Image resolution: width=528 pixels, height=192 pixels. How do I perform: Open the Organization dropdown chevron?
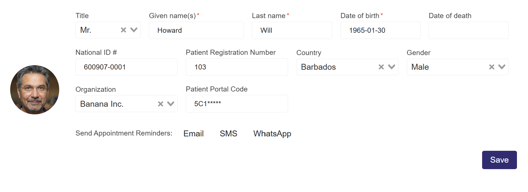click(171, 104)
